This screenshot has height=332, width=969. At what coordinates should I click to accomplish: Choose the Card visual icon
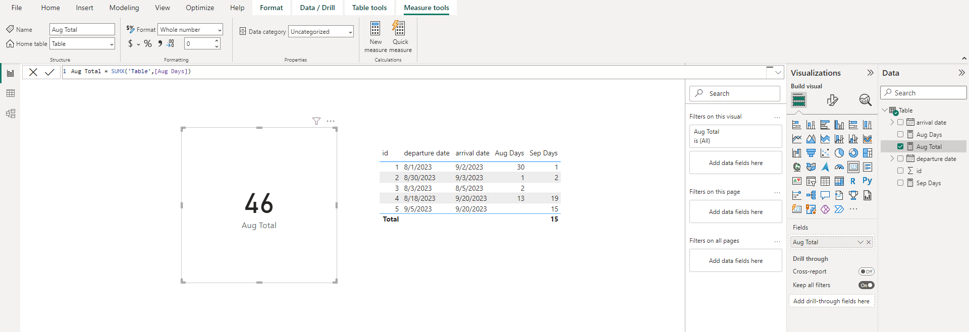[853, 167]
